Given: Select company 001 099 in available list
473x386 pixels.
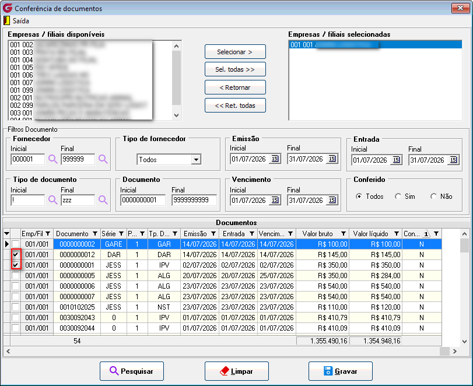Looking at the screenshot, I should coord(90,90).
